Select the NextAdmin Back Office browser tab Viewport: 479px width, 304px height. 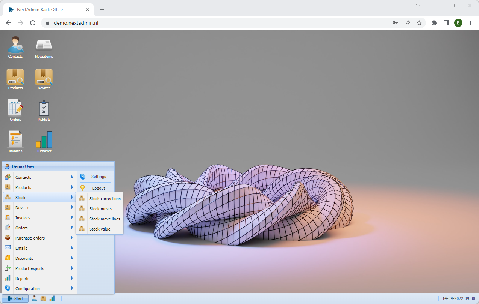pyautogui.click(x=49, y=10)
